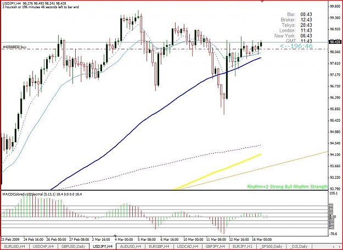Viewport: 343px width, 250px height.
Task: Click the -78.6 MACD scale value
Action: (333, 234)
